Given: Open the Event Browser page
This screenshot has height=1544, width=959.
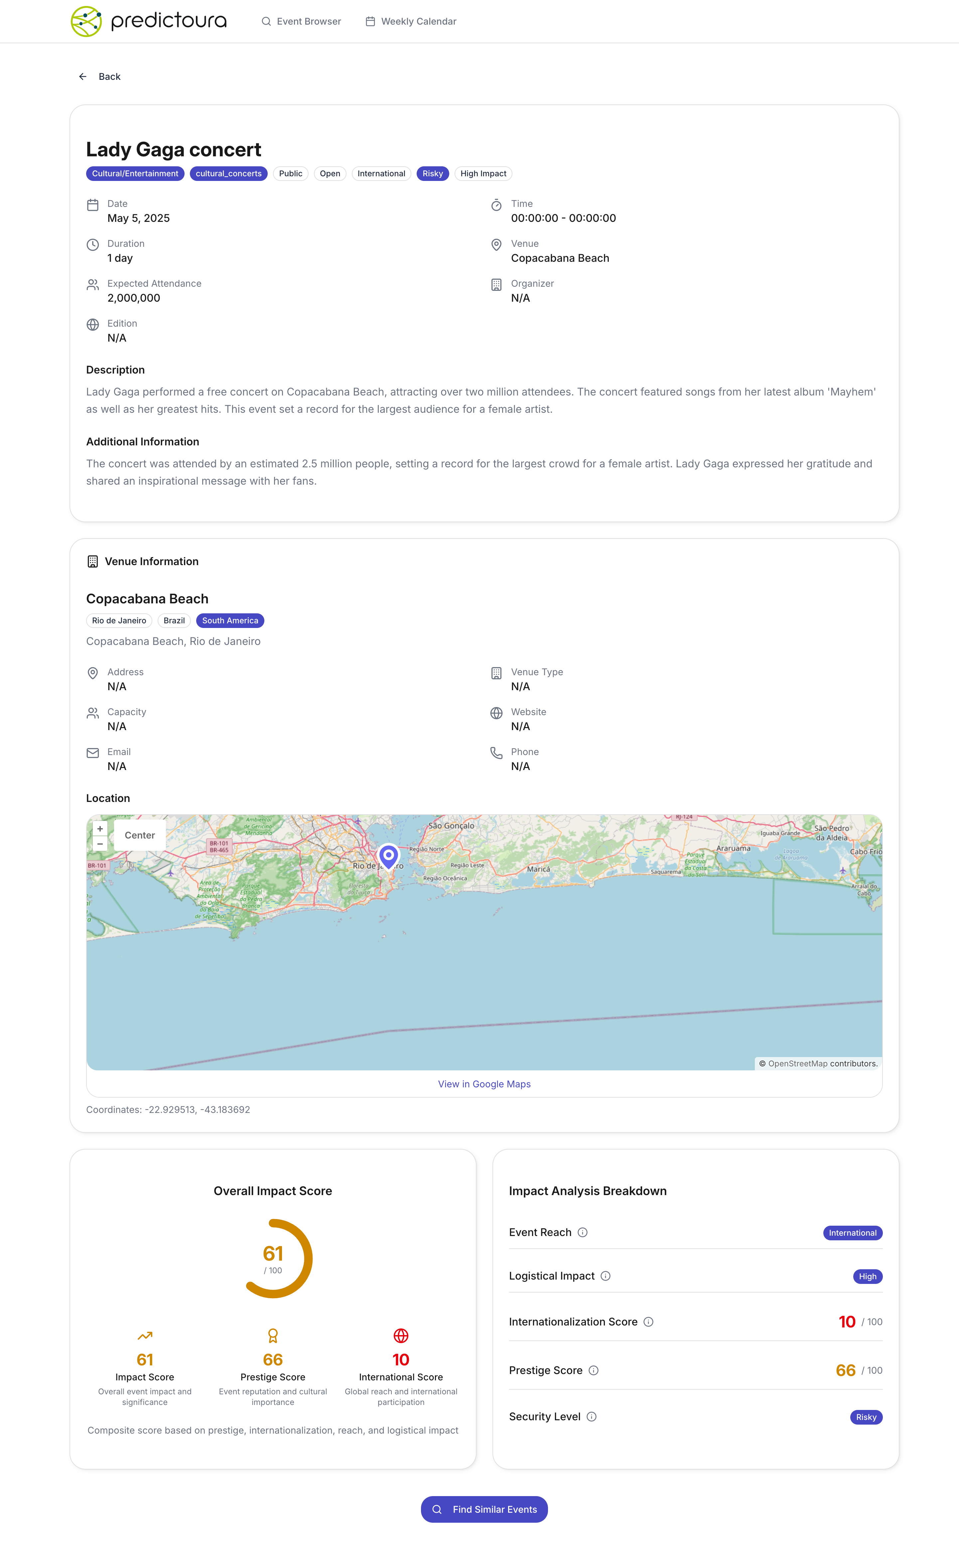Looking at the screenshot, I should point(301,22).
